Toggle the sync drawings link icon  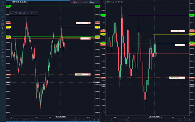click(x=2, y=56)
